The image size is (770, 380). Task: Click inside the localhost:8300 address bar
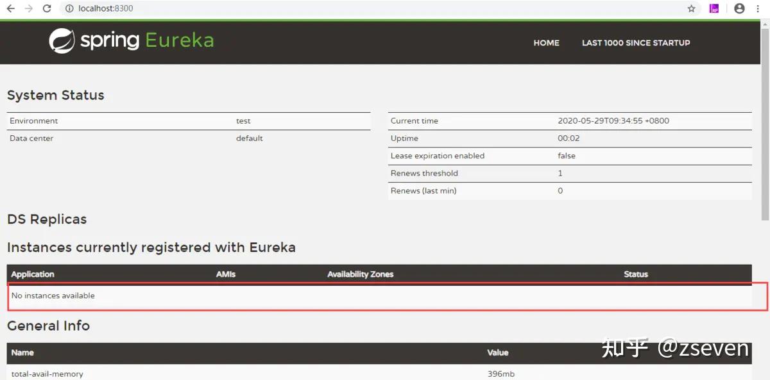click(193, 8)
